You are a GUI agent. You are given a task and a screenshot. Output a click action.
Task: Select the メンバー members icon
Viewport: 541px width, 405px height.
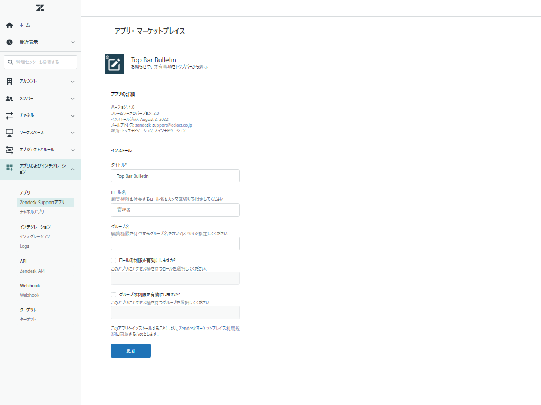pos(8,98)
